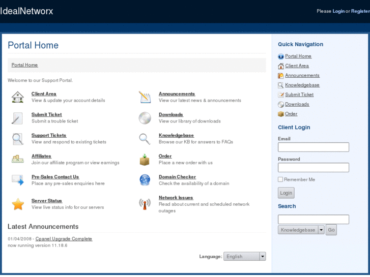Open the Language dropdown
370x277 pixels.
(244, 257)
